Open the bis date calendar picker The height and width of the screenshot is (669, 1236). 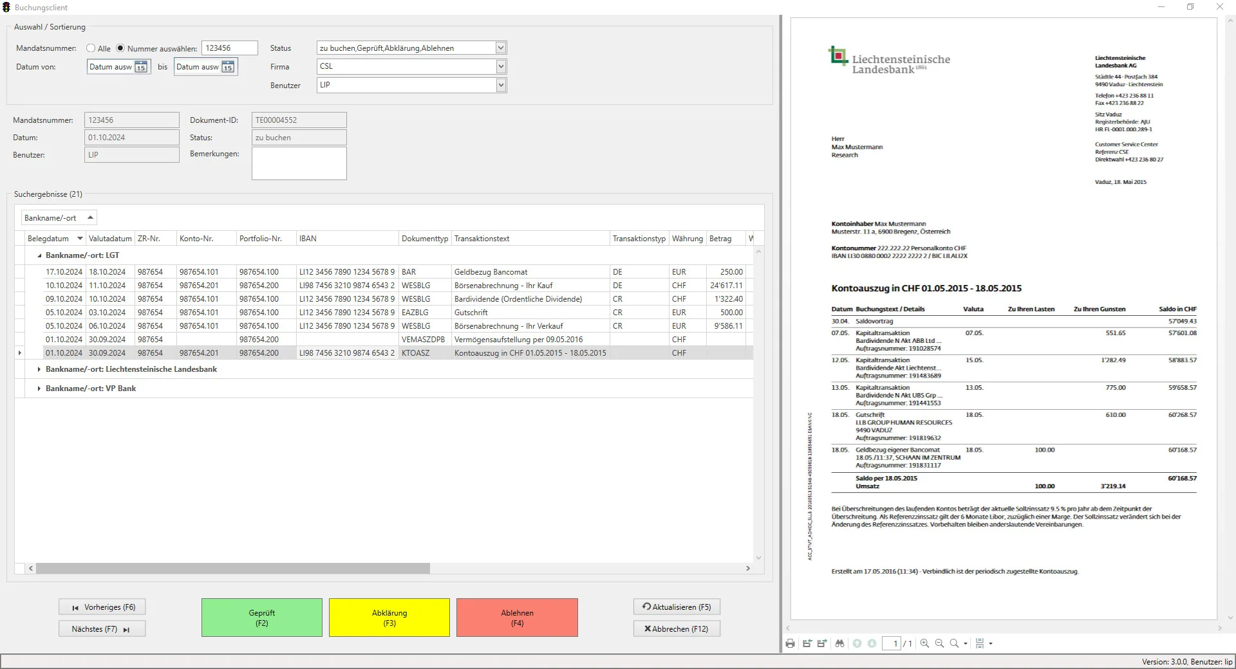tap(228, 67)
